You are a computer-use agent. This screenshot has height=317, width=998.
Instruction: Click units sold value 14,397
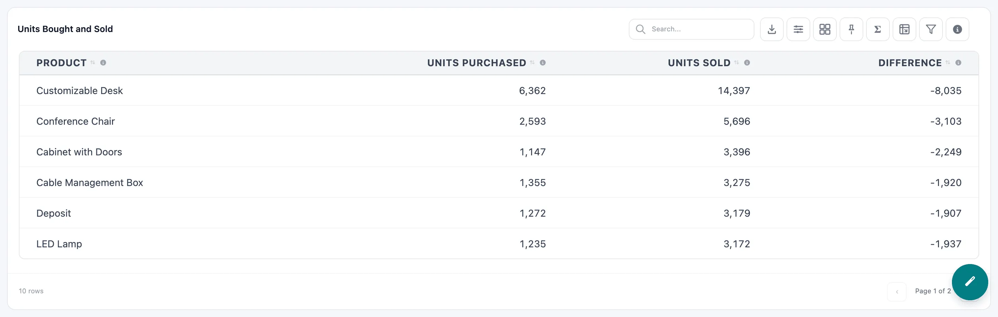(x=734, y=91)
